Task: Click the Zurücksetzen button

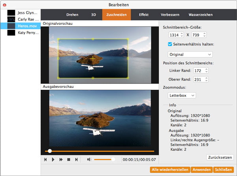Action: [220, 157]
